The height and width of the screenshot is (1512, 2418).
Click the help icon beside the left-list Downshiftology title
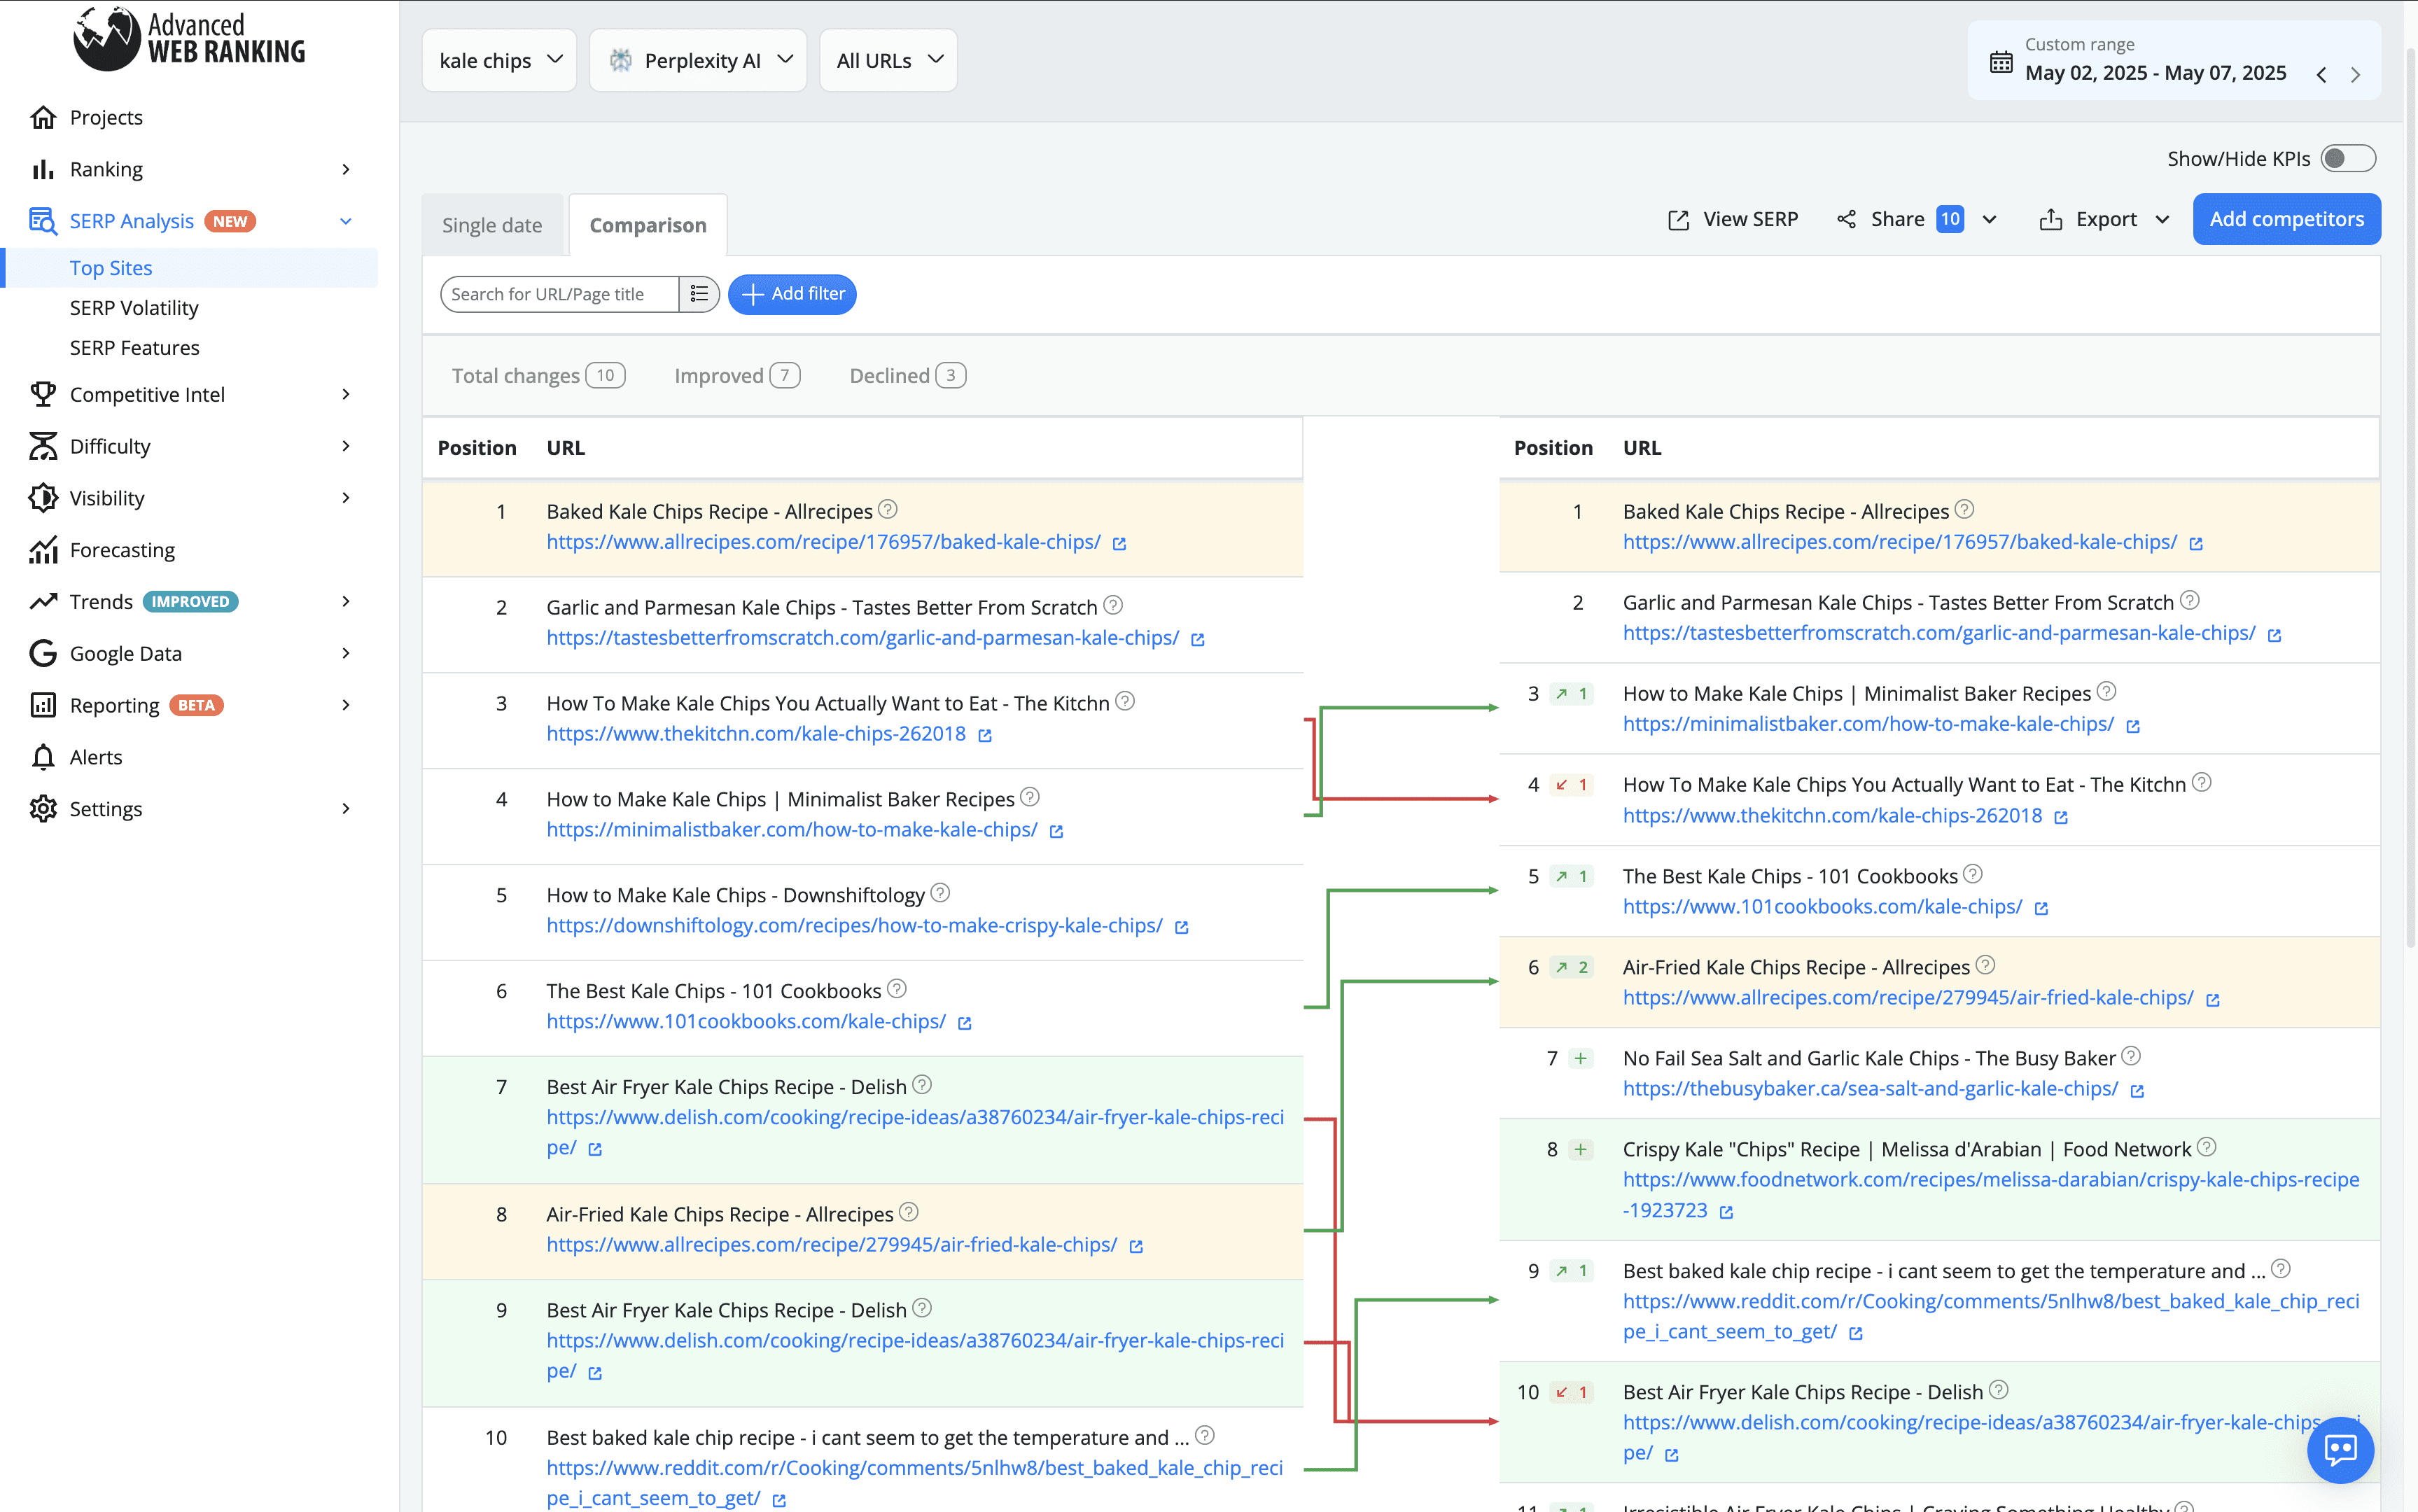click(x=940, y=893)
